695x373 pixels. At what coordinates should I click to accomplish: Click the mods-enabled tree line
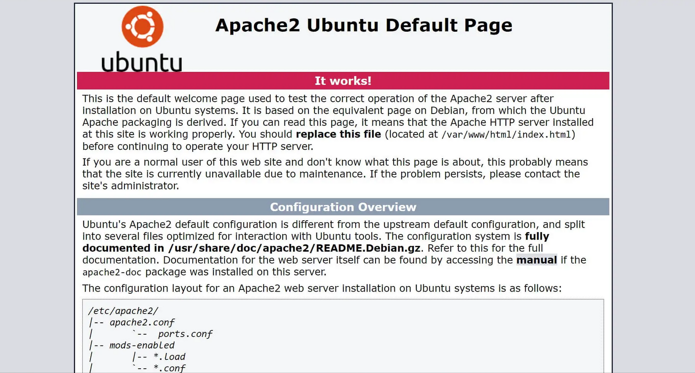click(131, 345)
